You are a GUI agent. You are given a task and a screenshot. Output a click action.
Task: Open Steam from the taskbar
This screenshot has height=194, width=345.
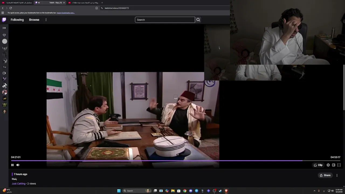pyautogui.click(x=220, y=191)
